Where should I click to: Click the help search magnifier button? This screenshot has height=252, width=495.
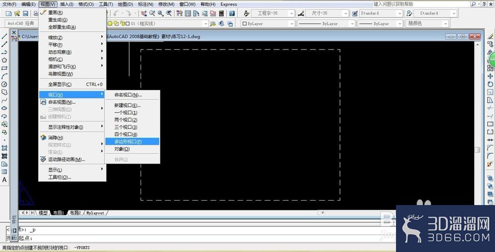click(x=474, y=4)
